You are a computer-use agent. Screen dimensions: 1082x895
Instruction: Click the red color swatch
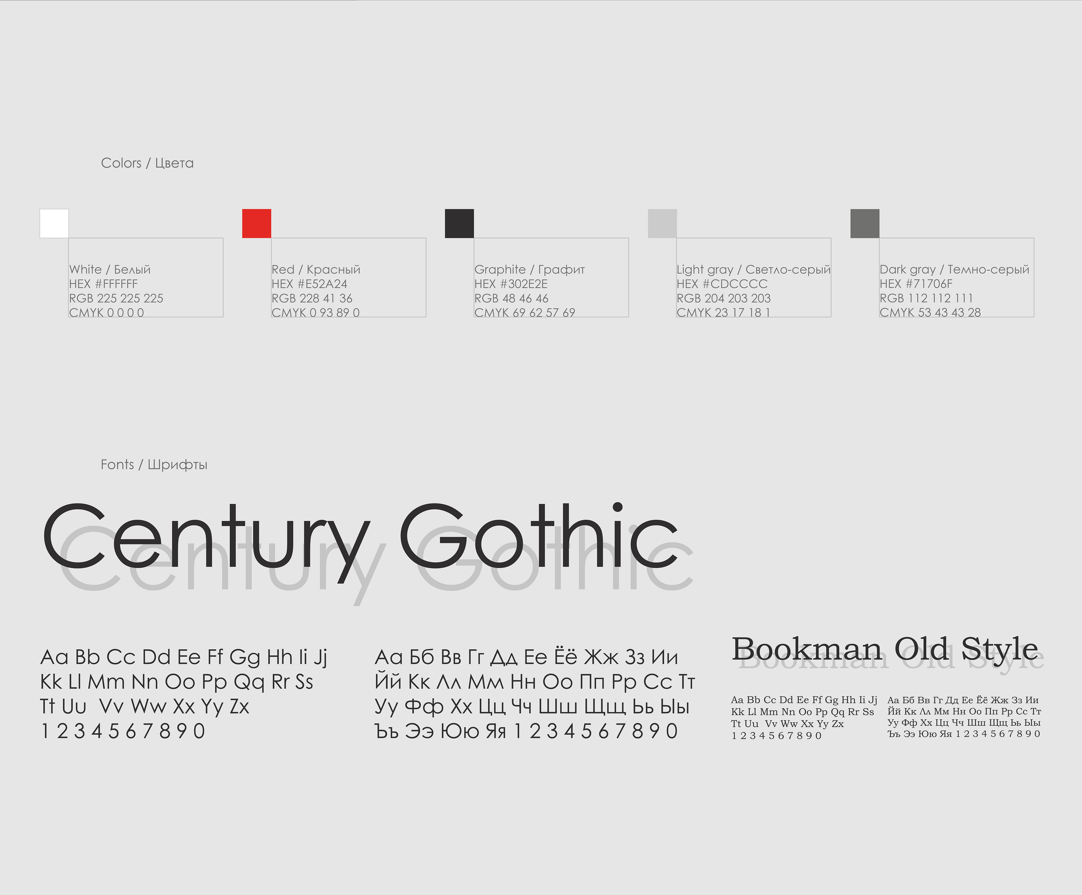[257, 223]
